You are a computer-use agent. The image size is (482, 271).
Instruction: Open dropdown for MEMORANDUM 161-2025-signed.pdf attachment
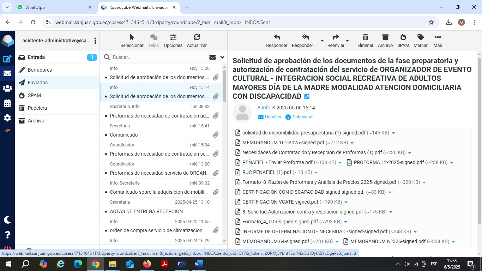352,143
